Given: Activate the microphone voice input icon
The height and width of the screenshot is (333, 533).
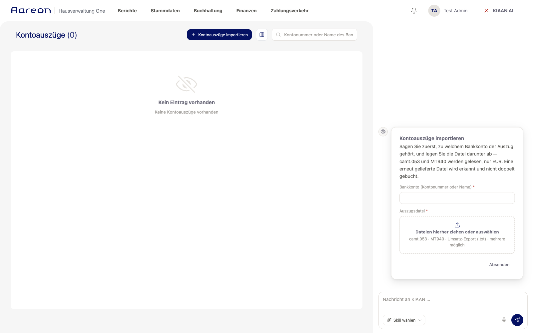Looking at the screenshot, I should pyautogui.click(x=504, y=320).
